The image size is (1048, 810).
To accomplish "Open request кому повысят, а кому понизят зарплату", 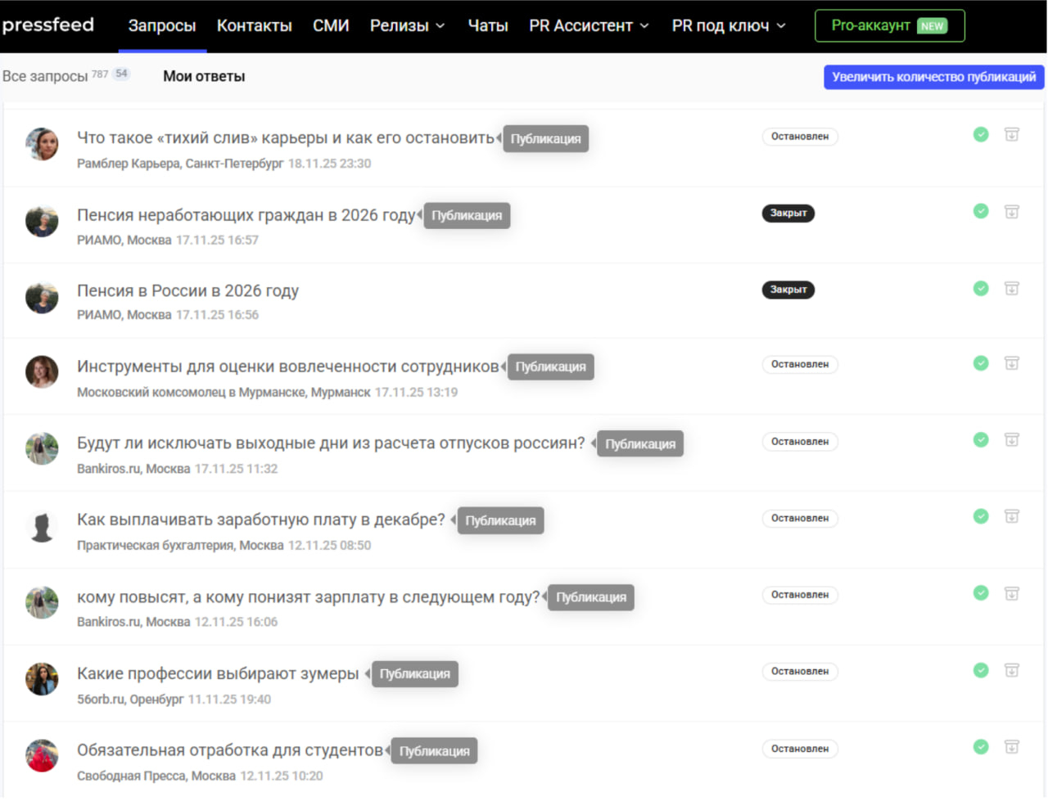I will coord(309,597).
